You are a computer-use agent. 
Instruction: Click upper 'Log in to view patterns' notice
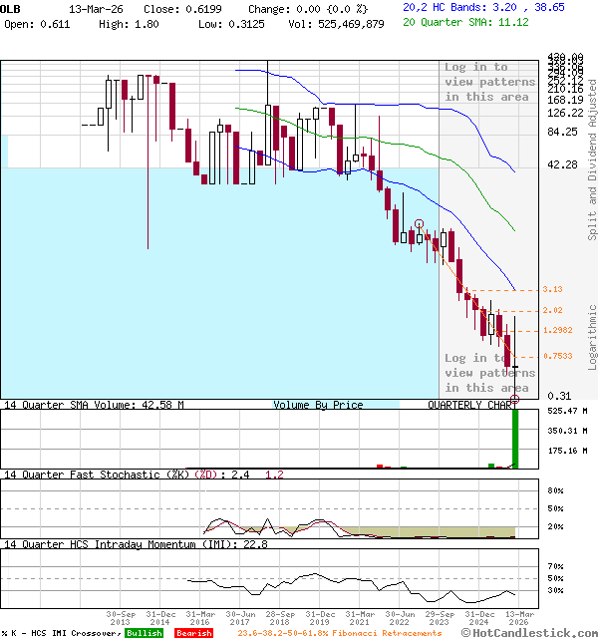[489, 82]
